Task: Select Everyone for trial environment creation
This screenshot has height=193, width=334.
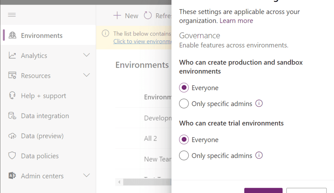Action: [184, 139]
